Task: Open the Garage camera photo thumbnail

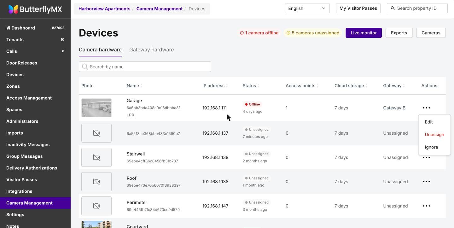Action: click(x=96, y=108)
